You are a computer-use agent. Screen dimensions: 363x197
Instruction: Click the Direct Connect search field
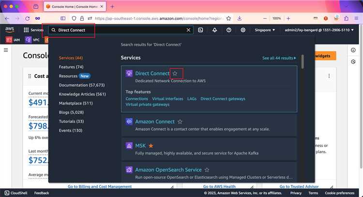point(121,30)
